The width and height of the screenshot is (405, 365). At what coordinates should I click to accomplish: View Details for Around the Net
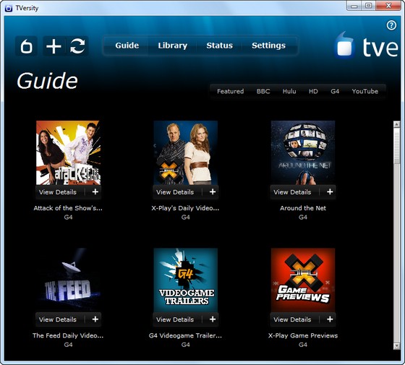tap(292, 192)
